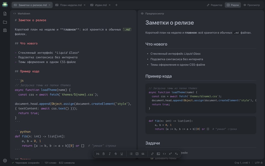This screenshot has width=265, height=166.
Task: Click preview heading Что нового
Action: (x=156, y=44)
